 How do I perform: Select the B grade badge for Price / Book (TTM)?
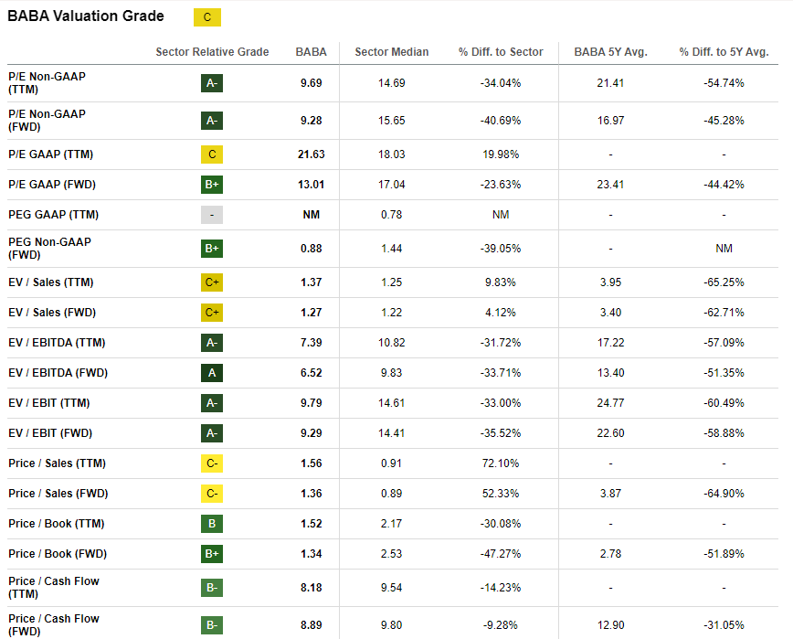[x=212, y=524]
